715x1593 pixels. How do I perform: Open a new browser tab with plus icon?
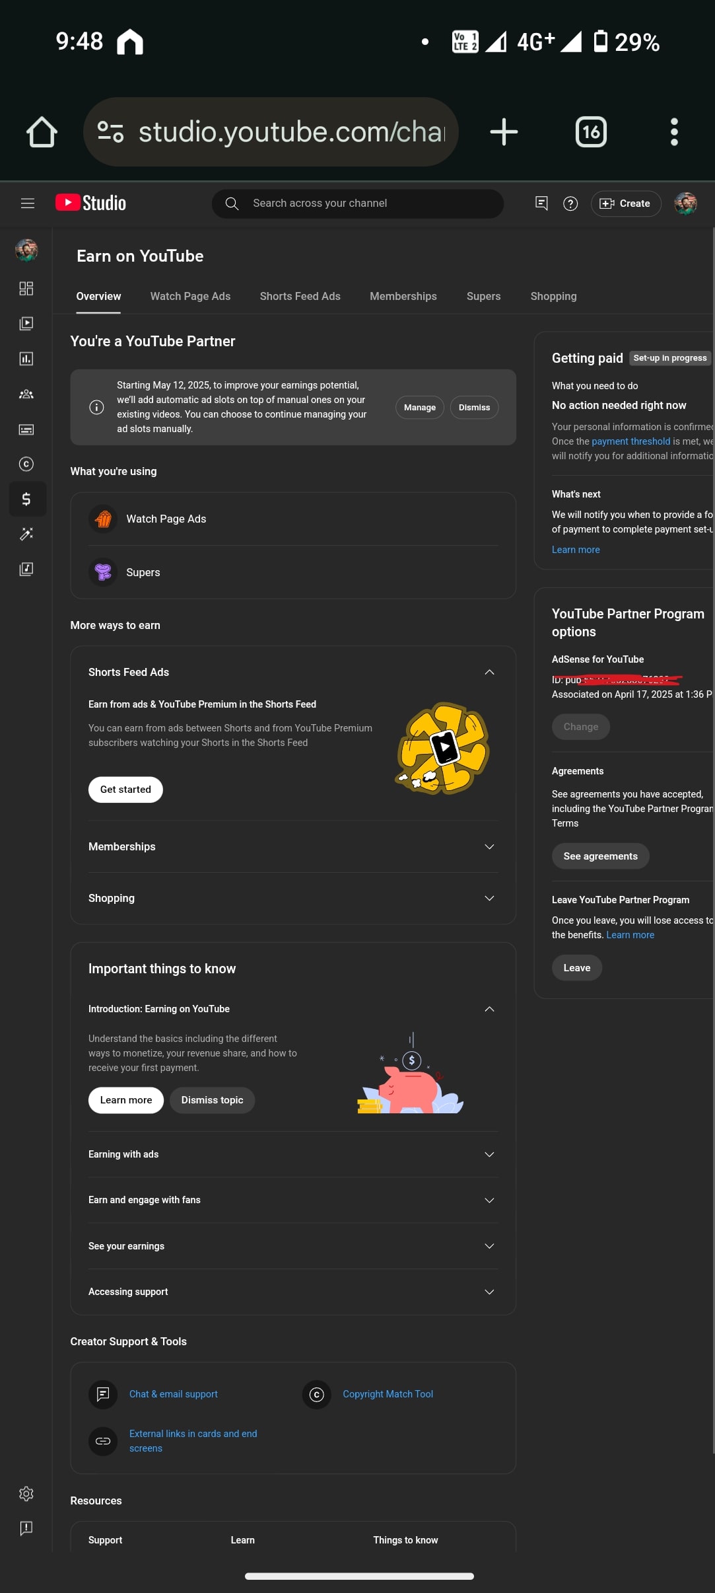pos(504,131)
